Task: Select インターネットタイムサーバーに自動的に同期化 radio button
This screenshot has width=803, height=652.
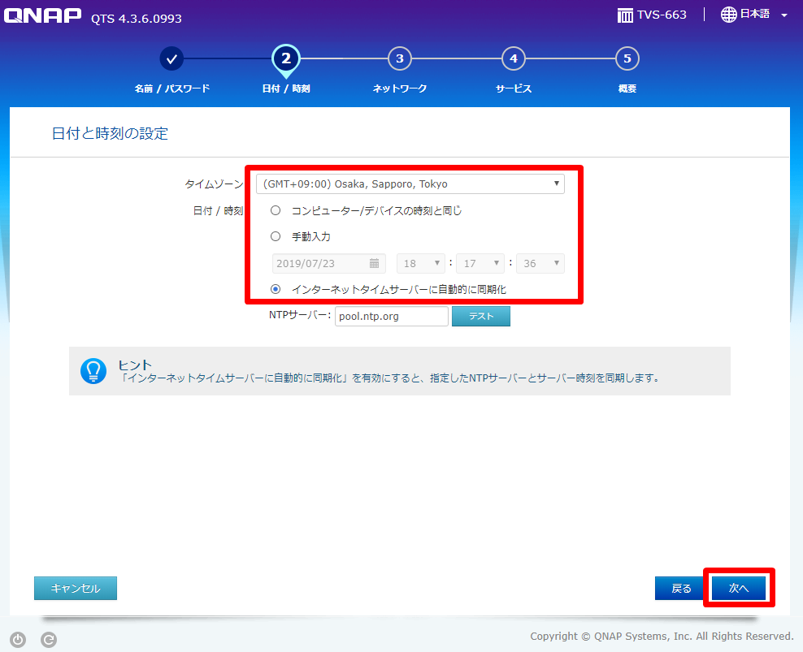Action: 276,289
